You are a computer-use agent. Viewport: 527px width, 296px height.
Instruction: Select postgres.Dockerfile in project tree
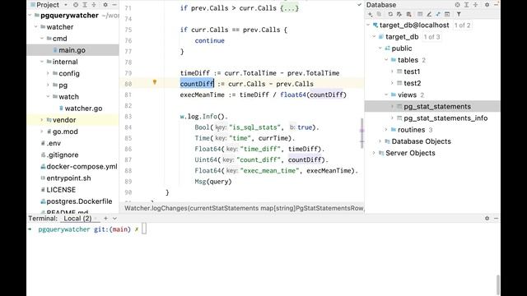point(79,201)
